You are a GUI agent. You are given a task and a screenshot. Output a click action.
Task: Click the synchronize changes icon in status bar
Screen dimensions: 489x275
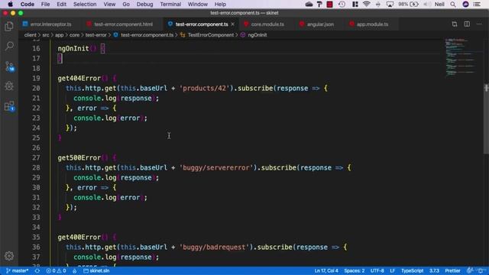tap(37, 270)
